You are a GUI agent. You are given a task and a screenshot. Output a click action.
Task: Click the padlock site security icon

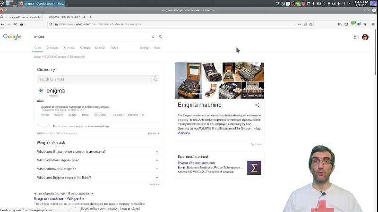tap(56, 24)
